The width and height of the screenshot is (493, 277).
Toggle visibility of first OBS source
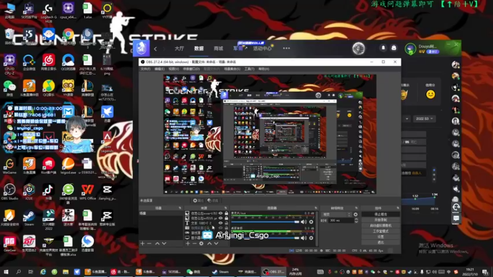221,214
